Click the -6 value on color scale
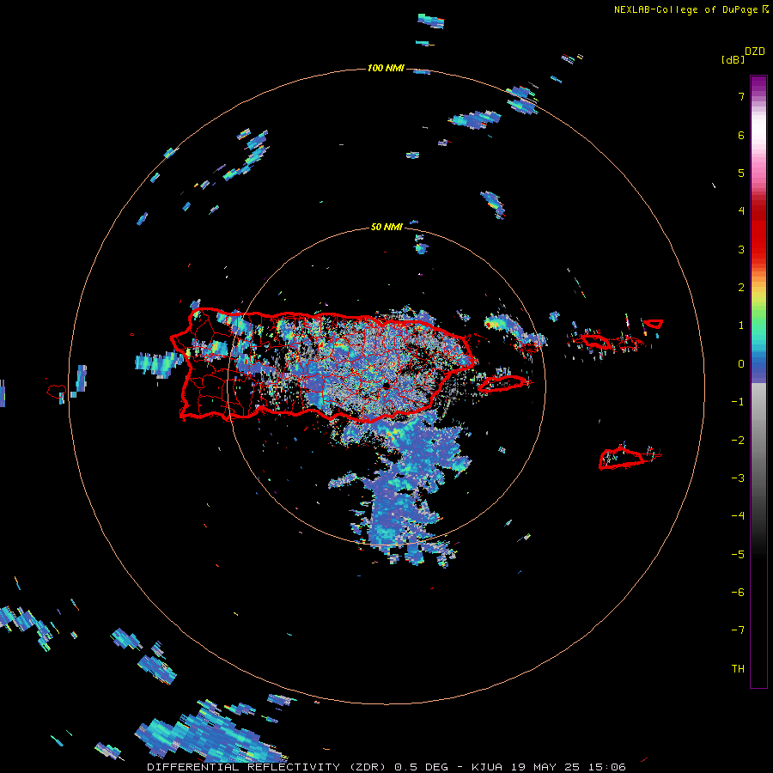Viewport: 773px width, 773px height. (738, 593)
